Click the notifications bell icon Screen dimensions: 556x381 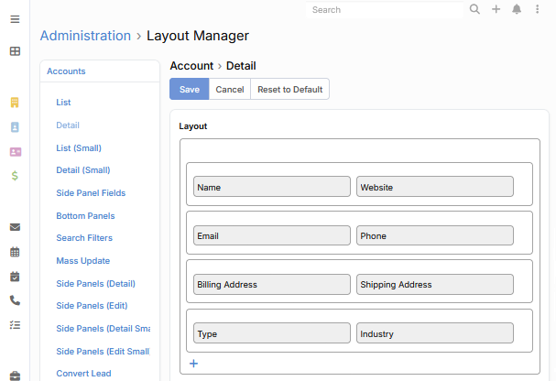tap(517, 9)
